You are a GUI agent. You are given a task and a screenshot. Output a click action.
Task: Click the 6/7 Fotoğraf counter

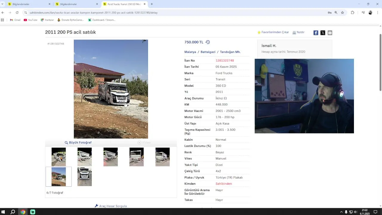click(x=55, y=193)
